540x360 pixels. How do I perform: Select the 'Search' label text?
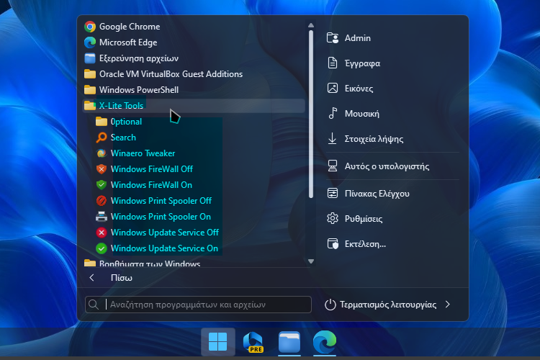pos(123,138)
